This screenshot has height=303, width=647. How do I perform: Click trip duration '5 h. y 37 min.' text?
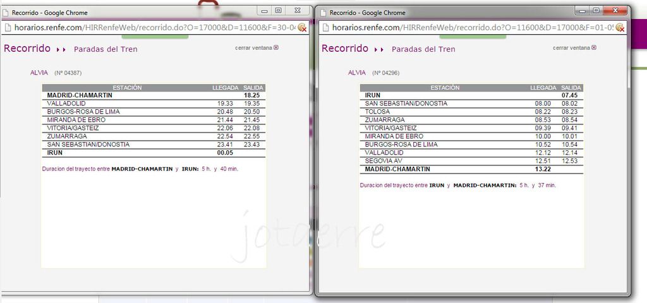point(538,186)
